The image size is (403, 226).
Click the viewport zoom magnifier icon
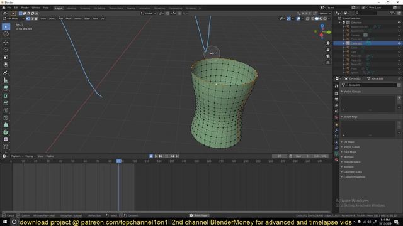tap(328, 43)
